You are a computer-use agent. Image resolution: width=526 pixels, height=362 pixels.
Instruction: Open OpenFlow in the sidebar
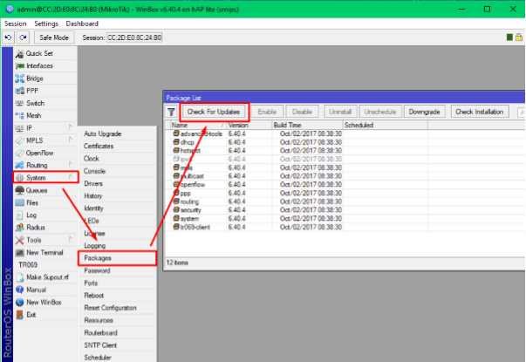[45, 153]
